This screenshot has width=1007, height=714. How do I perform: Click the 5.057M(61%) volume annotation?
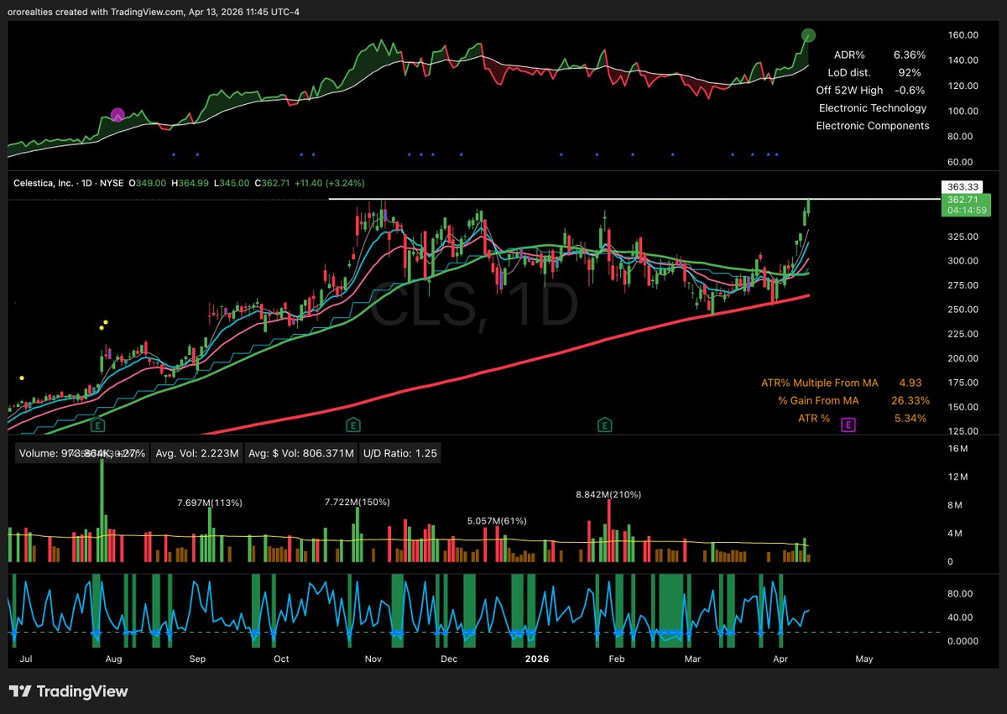tap(498, 521)
